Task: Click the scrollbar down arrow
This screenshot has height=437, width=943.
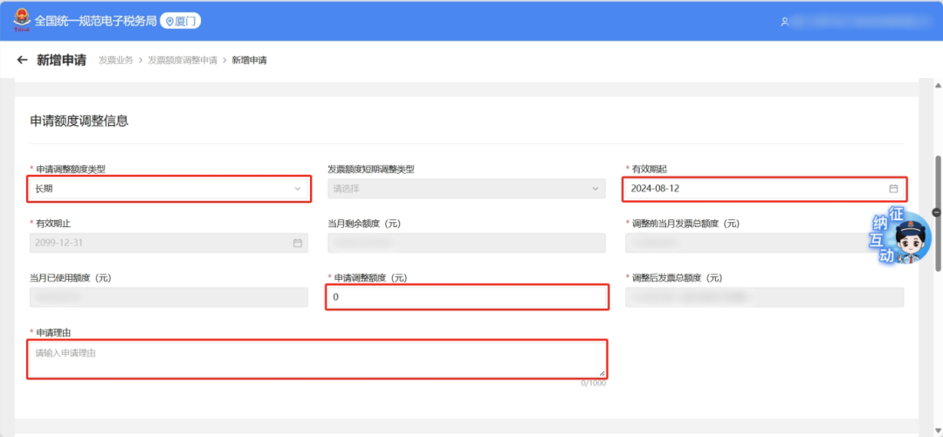Action: point(938,430)
